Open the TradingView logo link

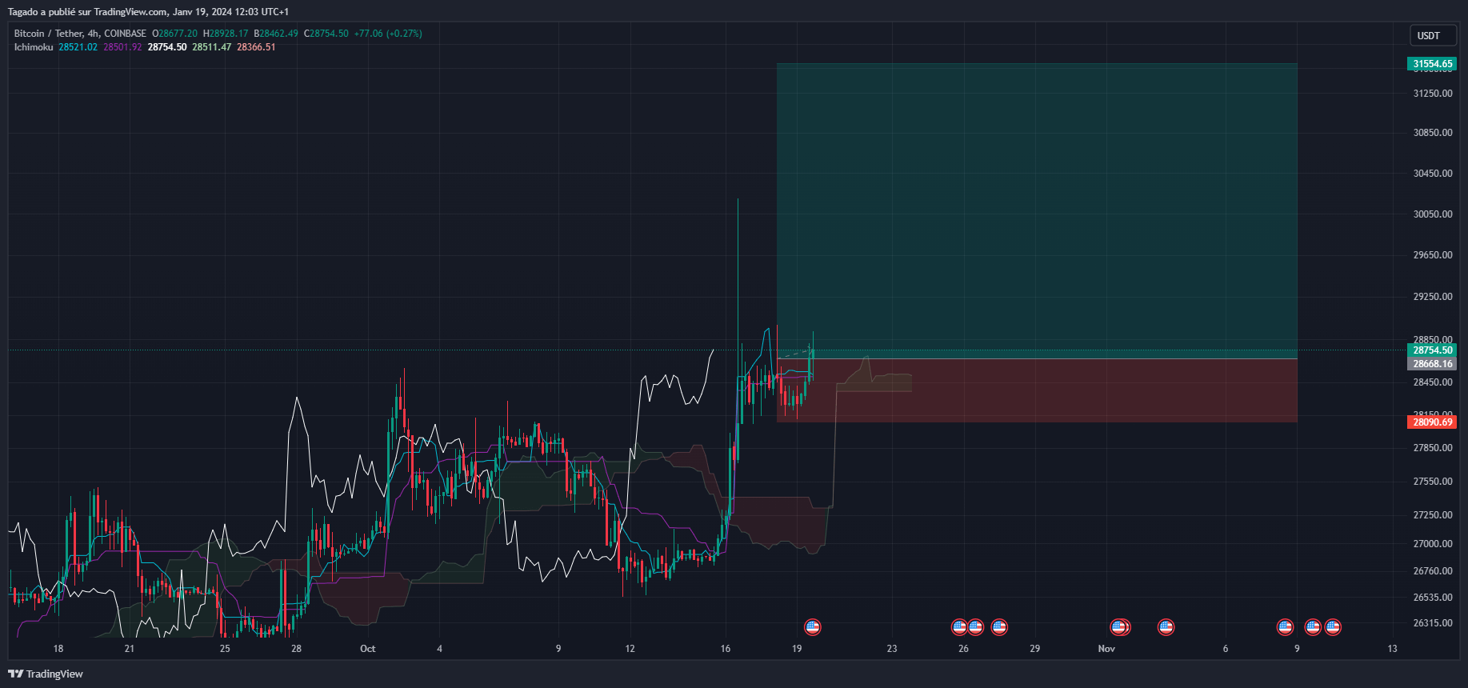coord(46,674)
